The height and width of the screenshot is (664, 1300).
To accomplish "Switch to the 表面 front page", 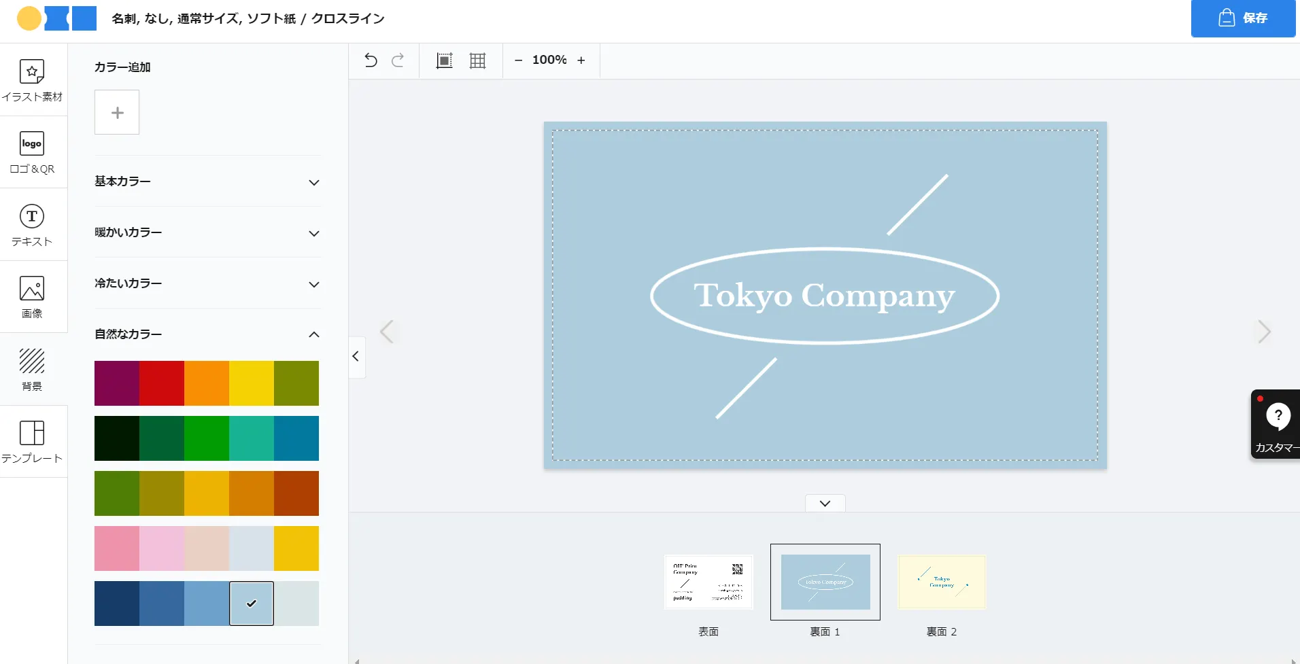I will (708, 582).
